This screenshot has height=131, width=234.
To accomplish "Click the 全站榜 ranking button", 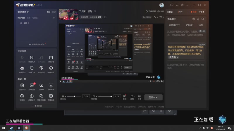I will coord(147,17).
